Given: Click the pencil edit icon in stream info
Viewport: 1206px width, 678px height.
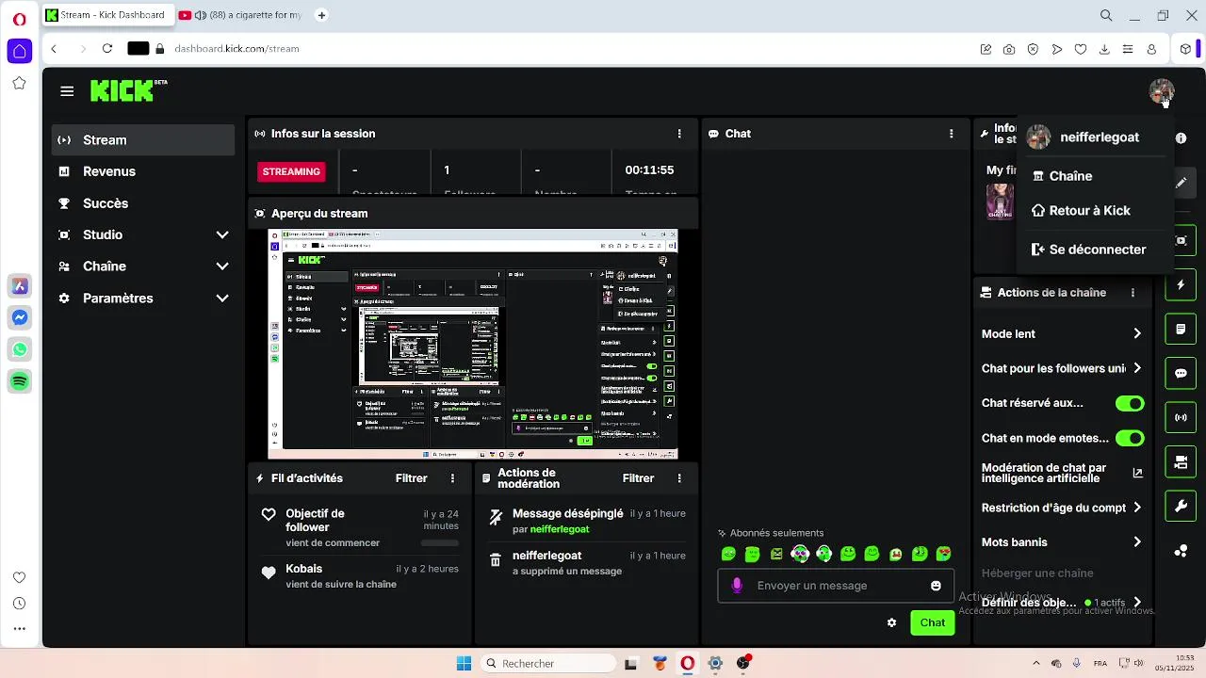Looking at the screenshot, I should (1182, 183).
